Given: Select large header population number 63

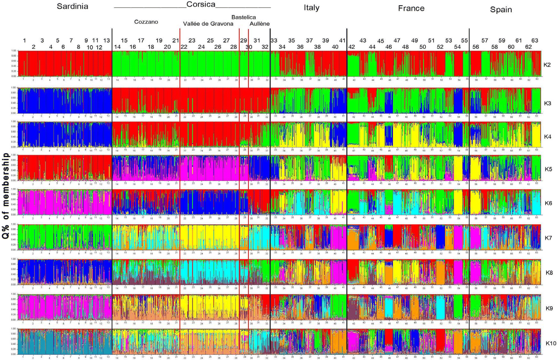Looking at the screenshot, I should (x=535, y=41).
